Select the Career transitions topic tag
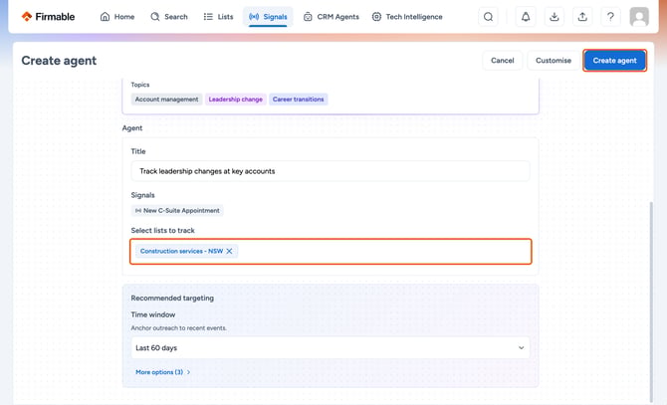This screenshot has height=405, width=667. coord(299,100)
